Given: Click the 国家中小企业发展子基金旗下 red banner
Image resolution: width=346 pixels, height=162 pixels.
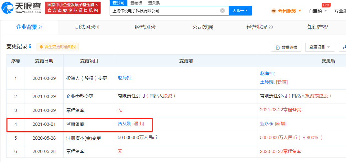Looking at the screenshot, I should tap(73, 8).
